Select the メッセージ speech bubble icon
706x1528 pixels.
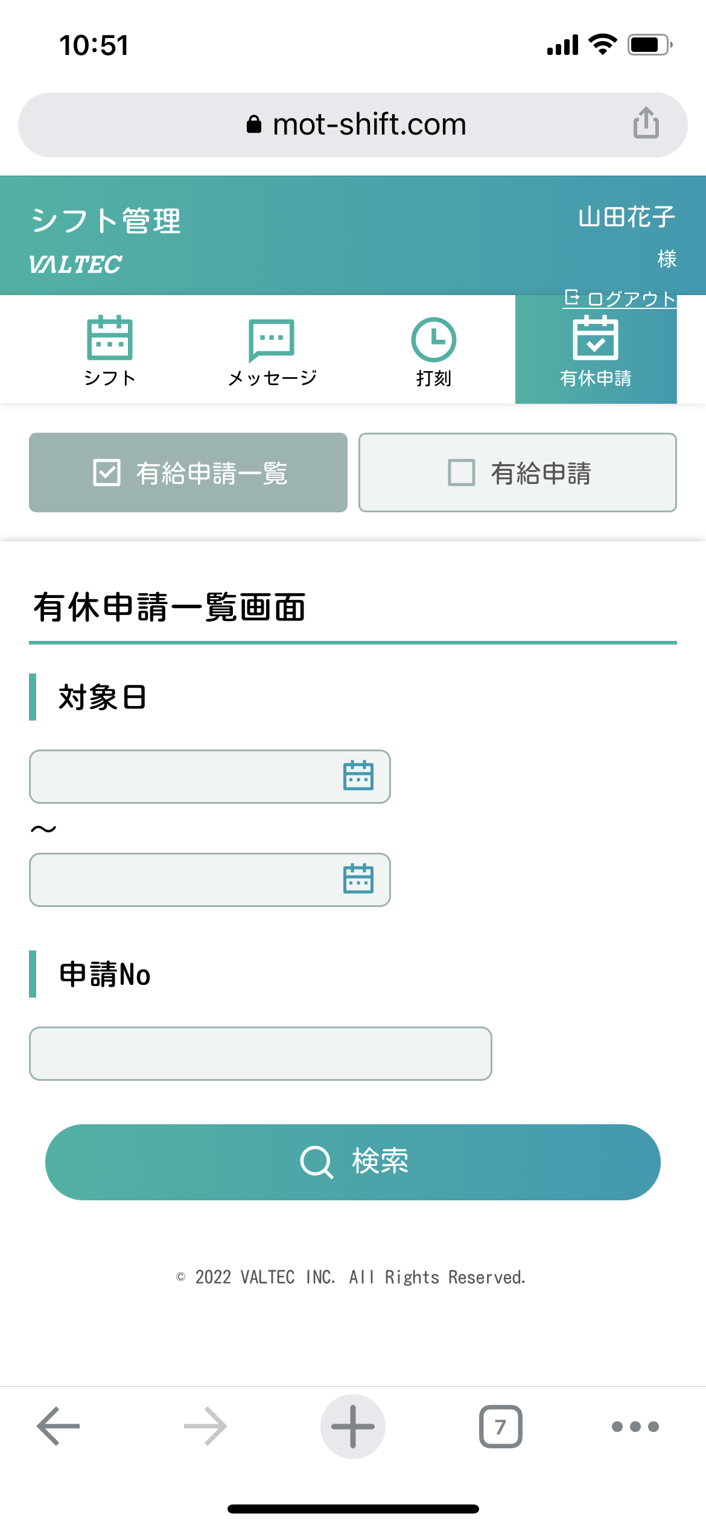click(272, 340)
